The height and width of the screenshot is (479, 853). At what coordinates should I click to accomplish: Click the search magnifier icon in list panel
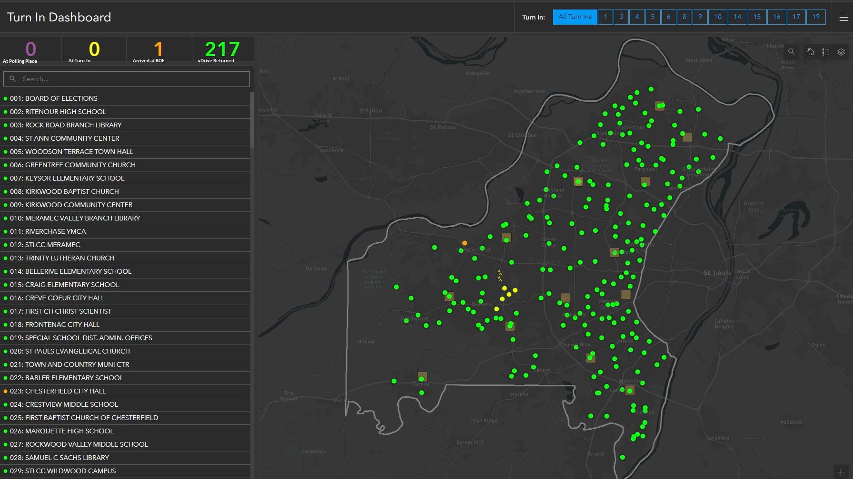click(13, 79)
